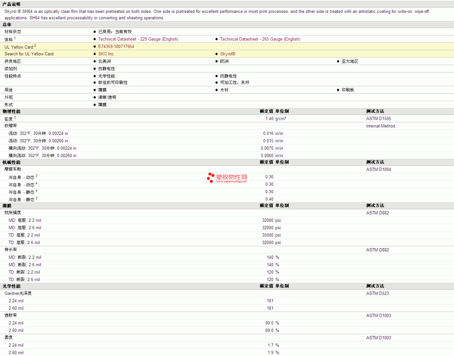
Task: Open the Skyrol® link
Action: tap(228, 54)
